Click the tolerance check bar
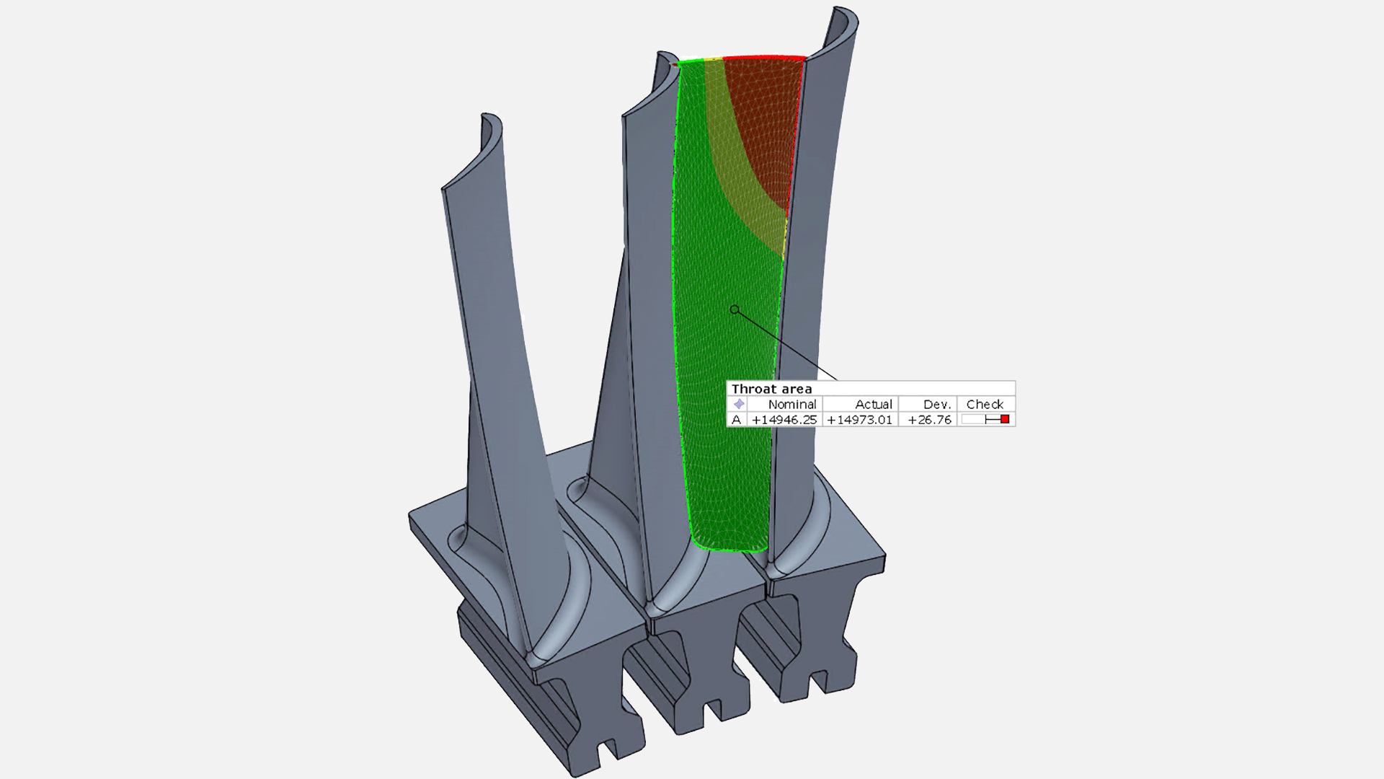Image resolution: width=1384 pixels, height=779 pixels. pos(985,420)
